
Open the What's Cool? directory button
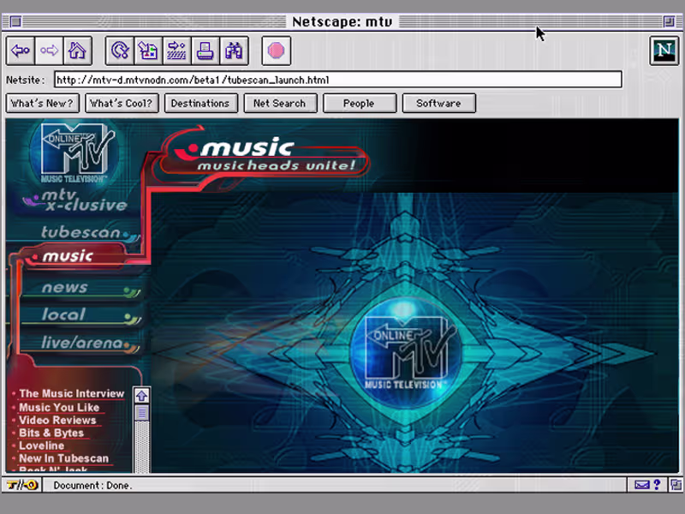point(122,103)
